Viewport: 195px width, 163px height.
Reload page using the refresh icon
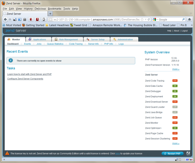pos(149,19)
